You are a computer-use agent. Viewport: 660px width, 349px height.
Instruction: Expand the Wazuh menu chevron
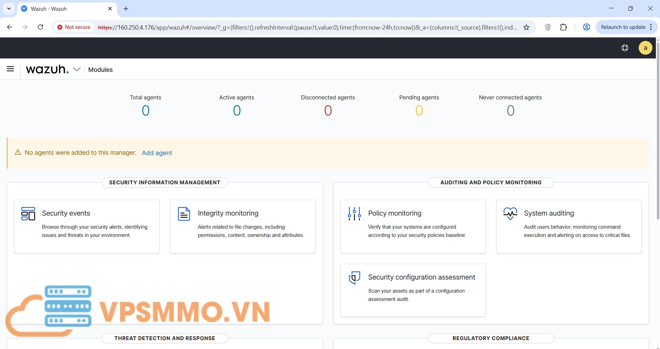point(77,69)
